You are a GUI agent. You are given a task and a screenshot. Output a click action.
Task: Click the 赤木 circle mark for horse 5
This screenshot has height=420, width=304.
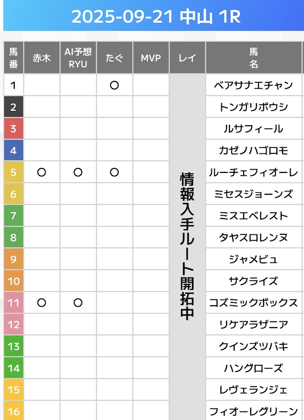coord(41,172)
